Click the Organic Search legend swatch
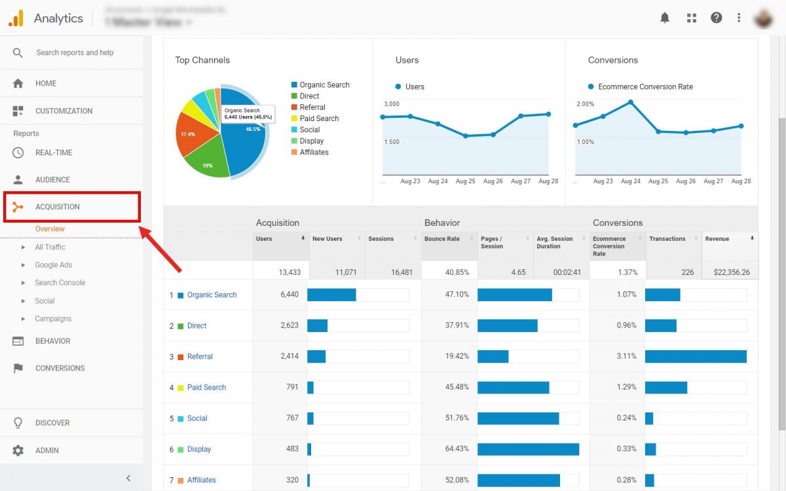The height and width of the screenshot is (491, 786). tap(294, 85)
